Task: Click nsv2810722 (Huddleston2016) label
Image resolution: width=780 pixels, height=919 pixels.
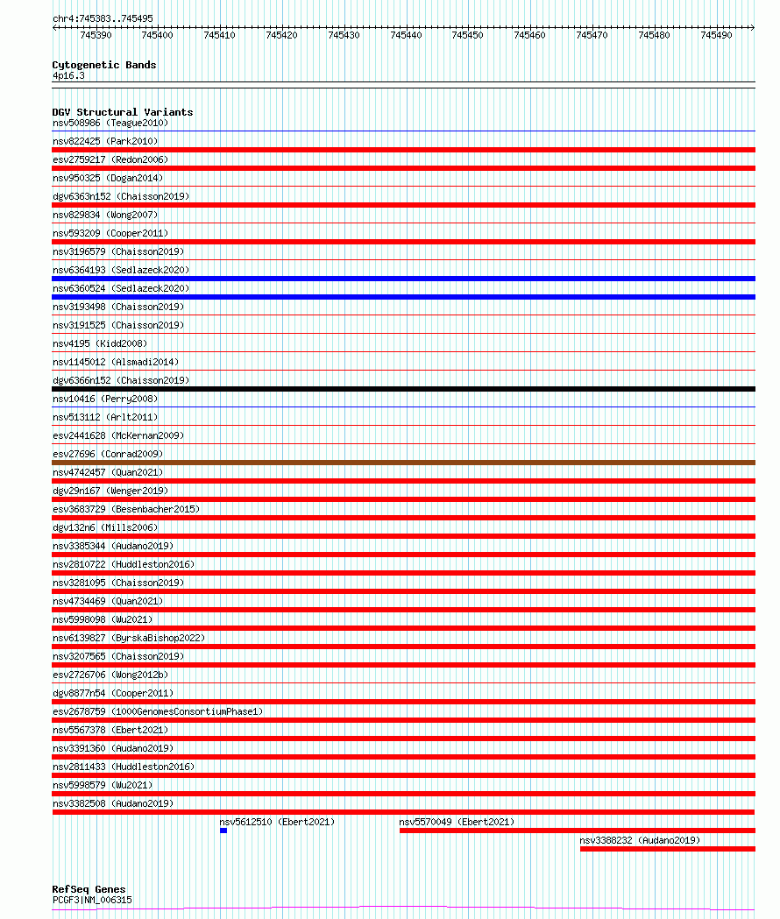Action: point(124,564)
